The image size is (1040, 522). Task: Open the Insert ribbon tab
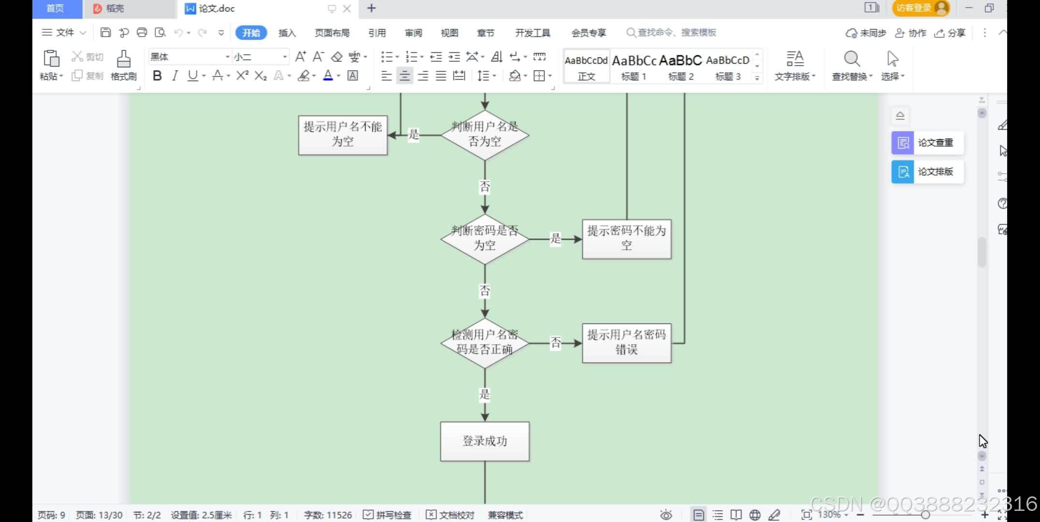click(287, 33)
